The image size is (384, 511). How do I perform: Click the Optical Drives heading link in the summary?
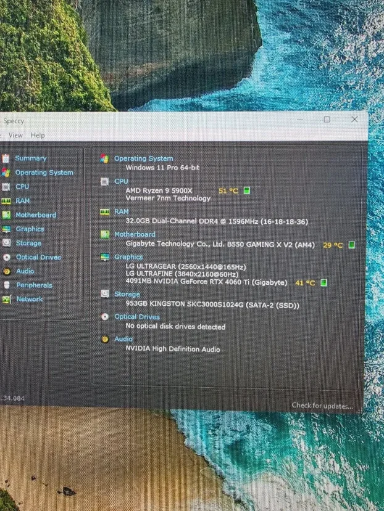click(x=137, y=317)
